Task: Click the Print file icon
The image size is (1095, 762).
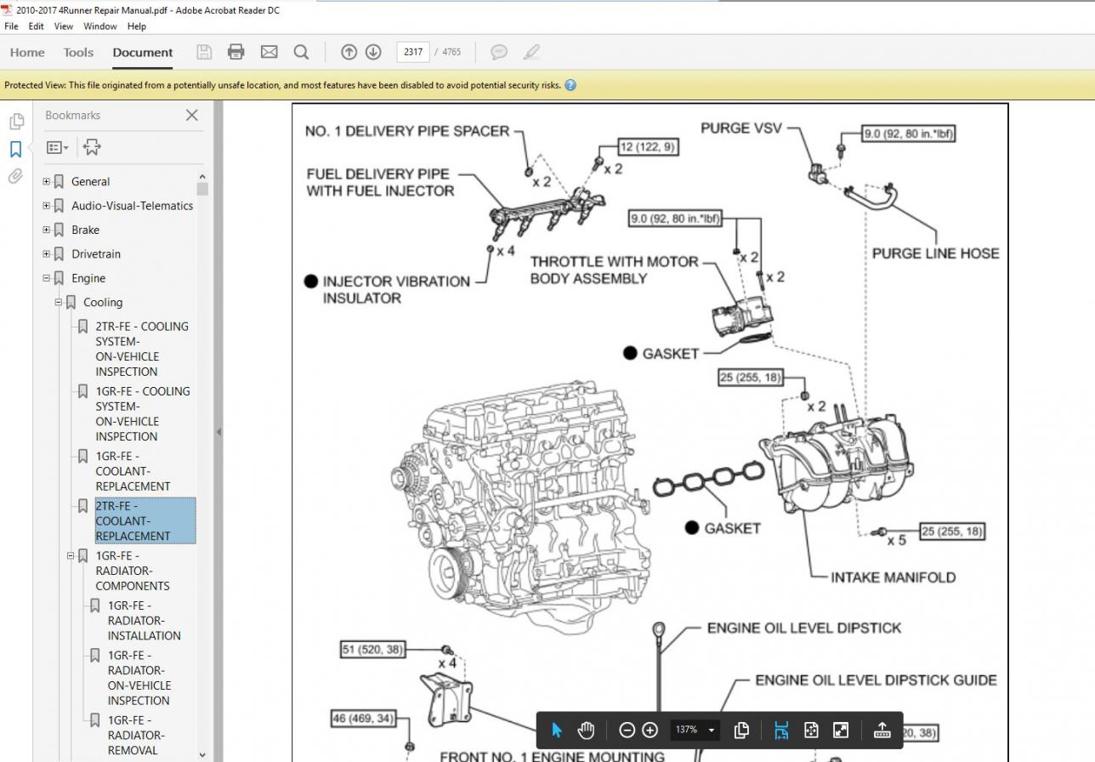Action: coord(236,52)
